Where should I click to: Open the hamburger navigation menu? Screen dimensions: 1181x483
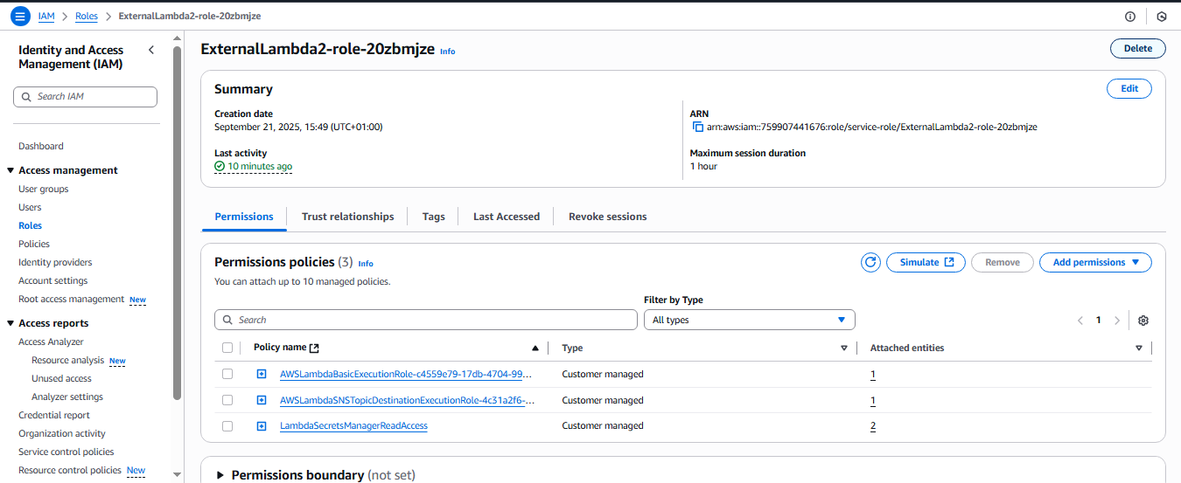tap(20, 17)
